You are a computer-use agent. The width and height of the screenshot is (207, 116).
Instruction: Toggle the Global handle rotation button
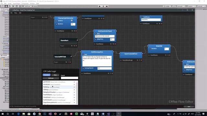point(35,6)
